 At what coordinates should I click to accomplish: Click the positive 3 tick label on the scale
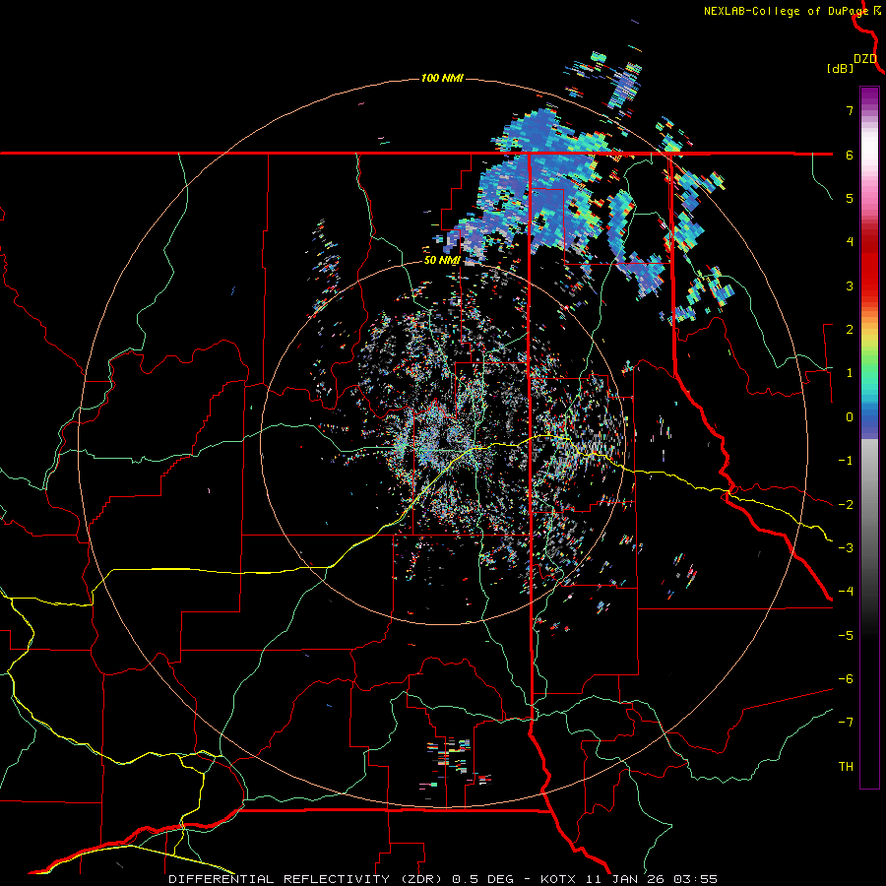click(x=850, y=285)
